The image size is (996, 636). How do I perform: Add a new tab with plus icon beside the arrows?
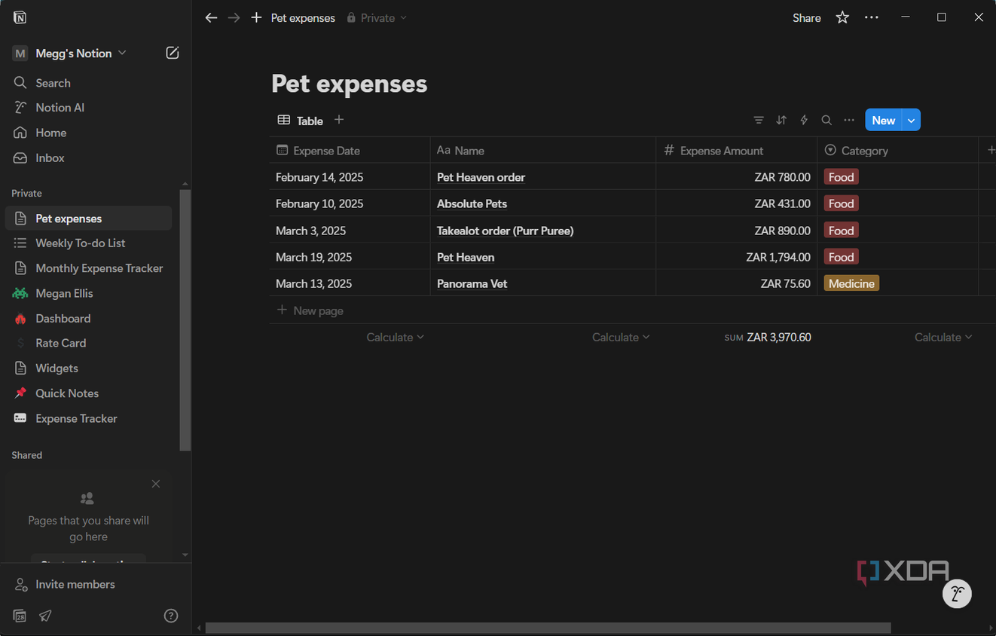coord(256,17)
